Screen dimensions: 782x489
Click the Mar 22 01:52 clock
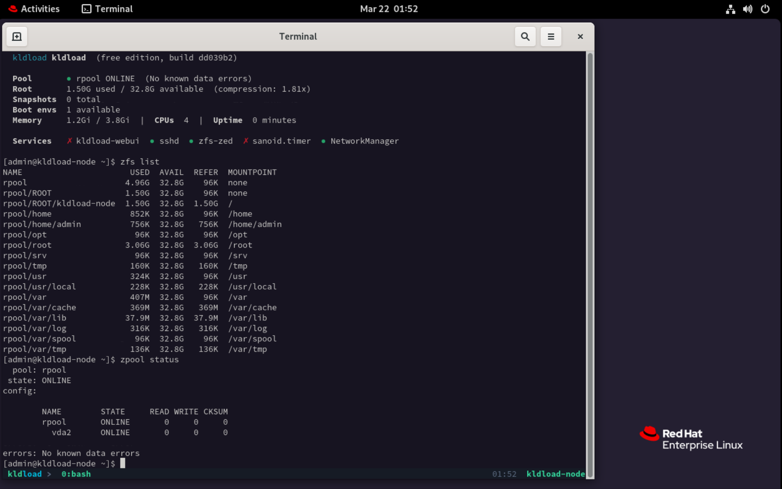tap(389, 9)
